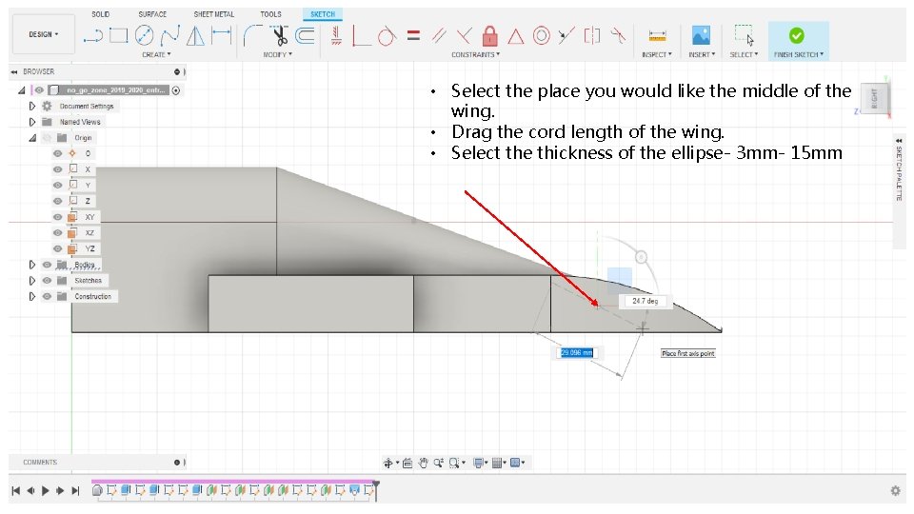Click the RIGHT face of the ViewCube
This screenshot has height=514, width=914.
(x=874, y=98)
